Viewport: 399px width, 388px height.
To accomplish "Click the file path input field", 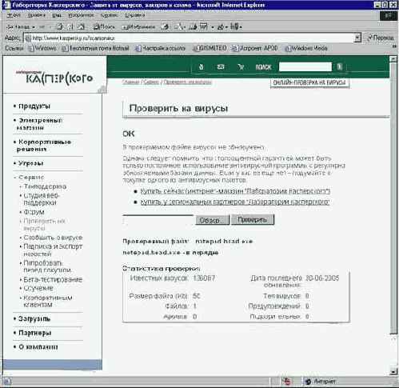I will click(158, 220).
